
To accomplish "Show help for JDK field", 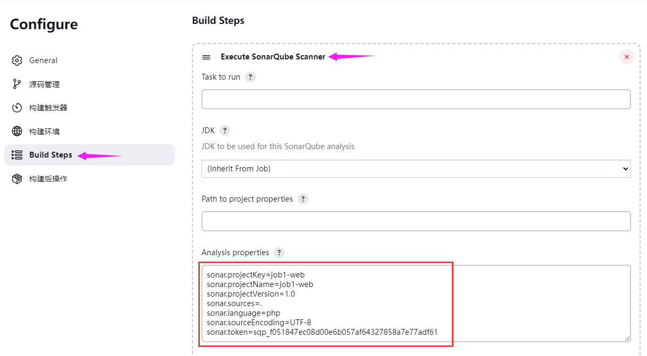I will (225, 131).
